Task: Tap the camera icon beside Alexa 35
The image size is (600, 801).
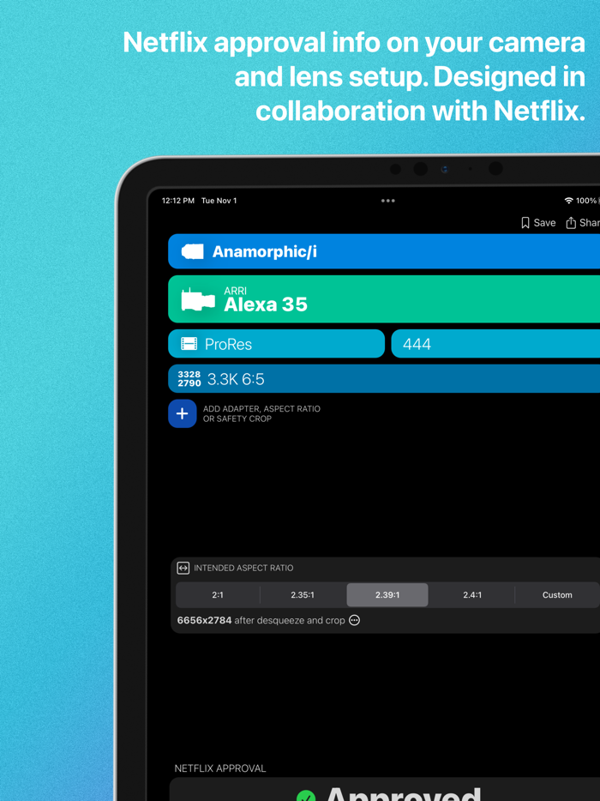Action: click(x=198, y=299)
